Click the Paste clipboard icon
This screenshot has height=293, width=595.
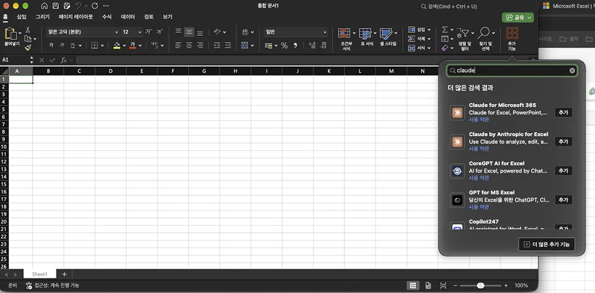pyautogui.click(x=11, y=34)
